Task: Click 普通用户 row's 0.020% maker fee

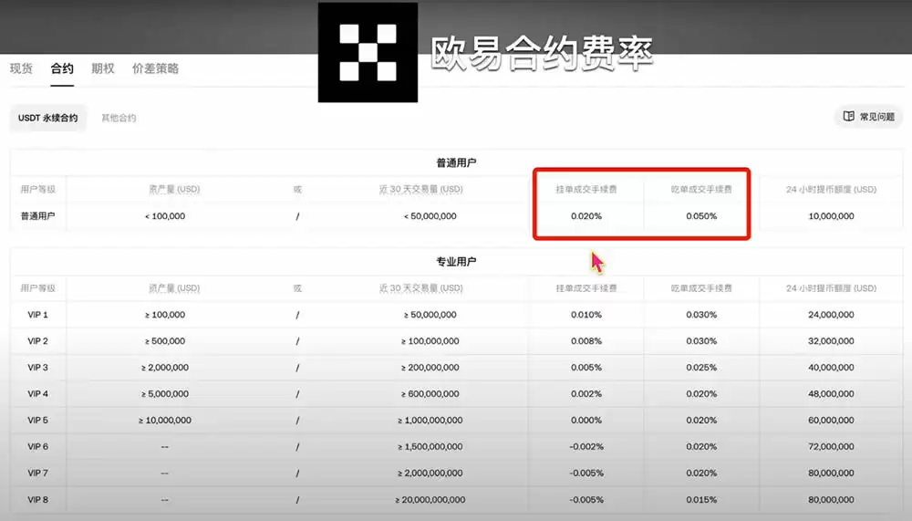Action: click(x=586, y=216)
